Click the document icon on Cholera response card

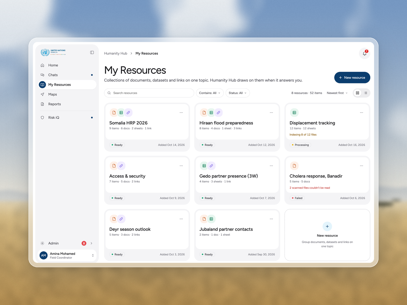point(294,166)
